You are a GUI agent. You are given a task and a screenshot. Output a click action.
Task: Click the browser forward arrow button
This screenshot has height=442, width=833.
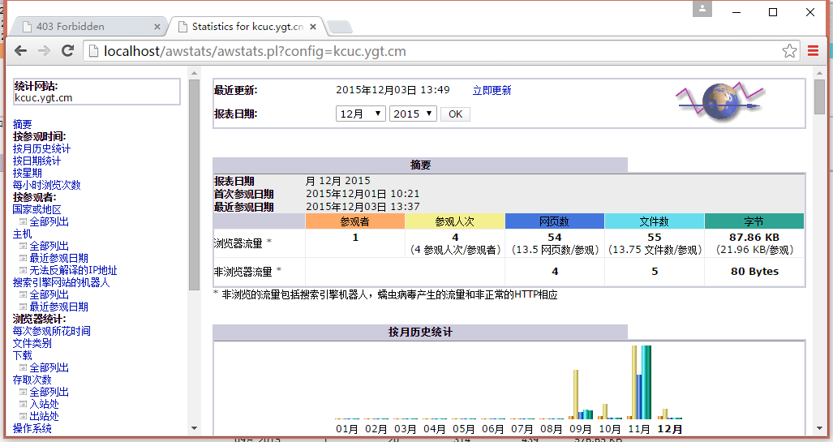click(45, 51)
